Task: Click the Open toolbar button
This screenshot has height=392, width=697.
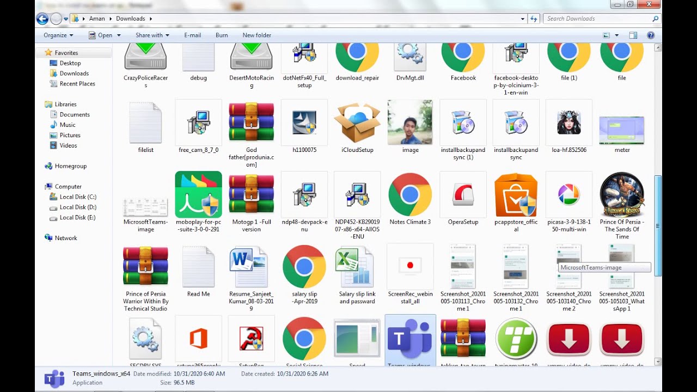Action: click(100, 35)
